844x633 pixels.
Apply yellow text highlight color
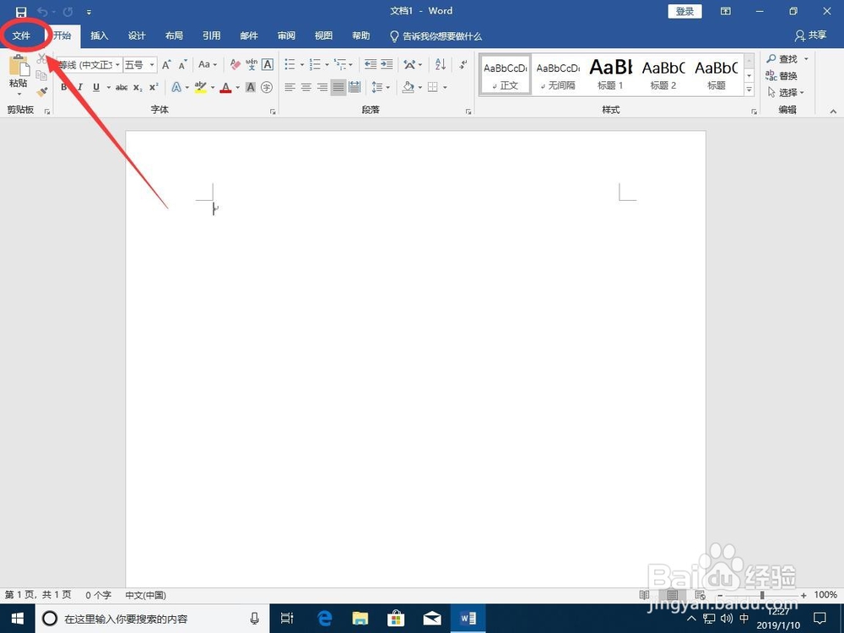(201, 87)
